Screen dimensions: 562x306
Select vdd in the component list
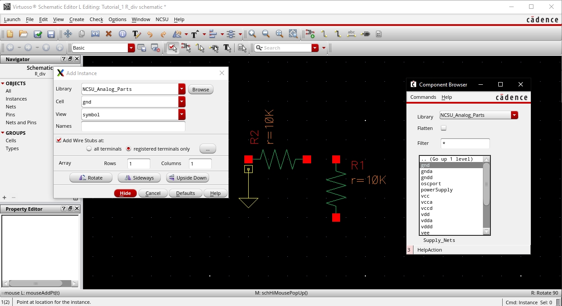[425, 215]
